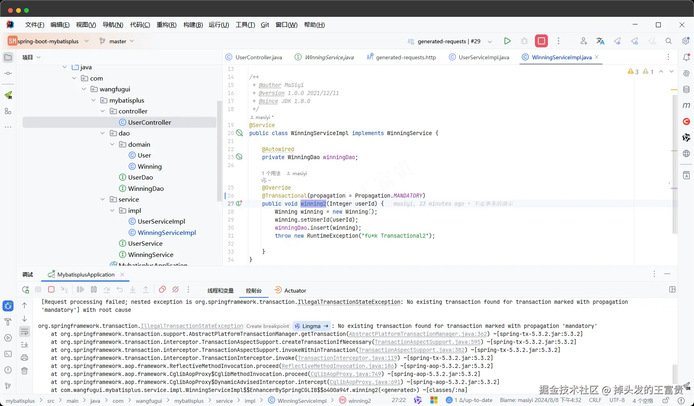Toggle the console layout settings icon
The height and width of the screenshot is (406, 694).
click(672, 289)
